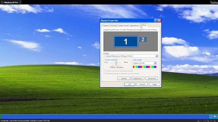
Task: Click the Screen resolution slider thumb
Action: point(116,63)
